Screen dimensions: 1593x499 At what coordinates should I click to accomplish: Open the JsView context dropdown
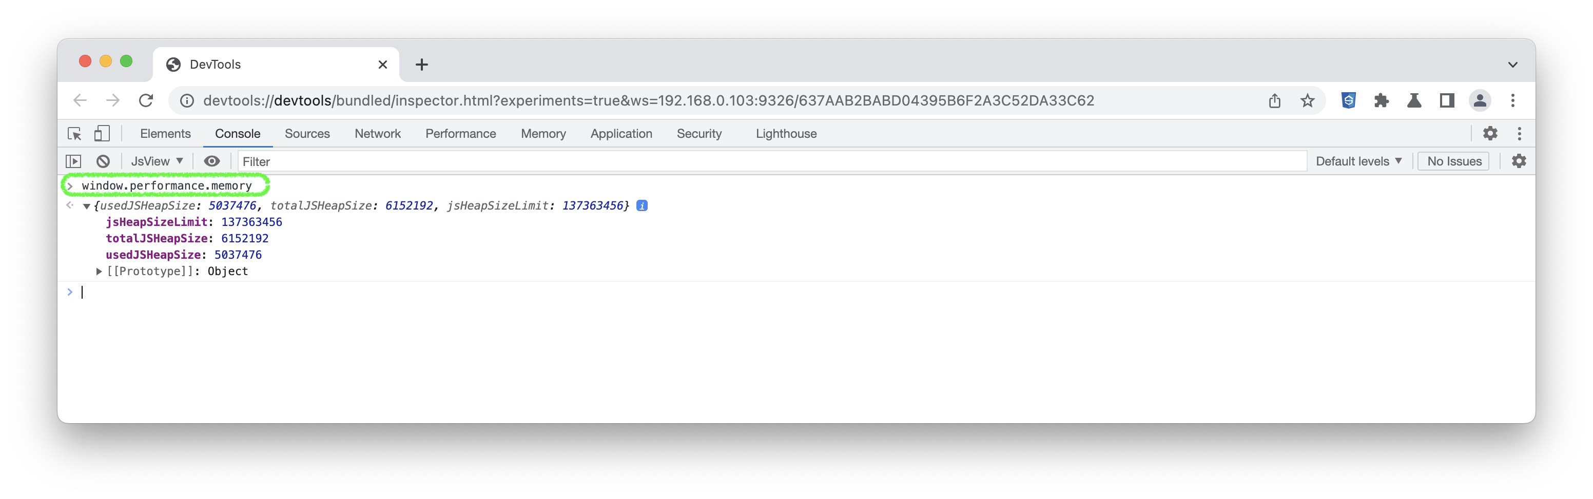pyautogui.click(x=157, y=162)
